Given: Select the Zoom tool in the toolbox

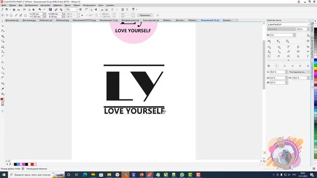Looking at the screenshot, I should click(2, 41).
